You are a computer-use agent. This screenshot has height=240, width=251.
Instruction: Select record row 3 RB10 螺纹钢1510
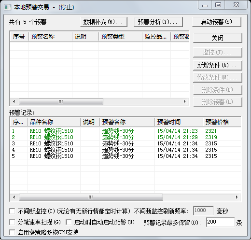pyautogui.click(x=125, y=143)
